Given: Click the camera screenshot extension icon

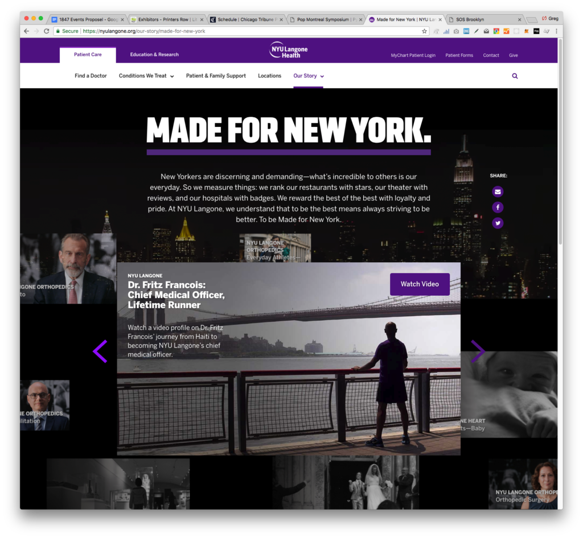Looking at the screenshot, I should 456,31.
